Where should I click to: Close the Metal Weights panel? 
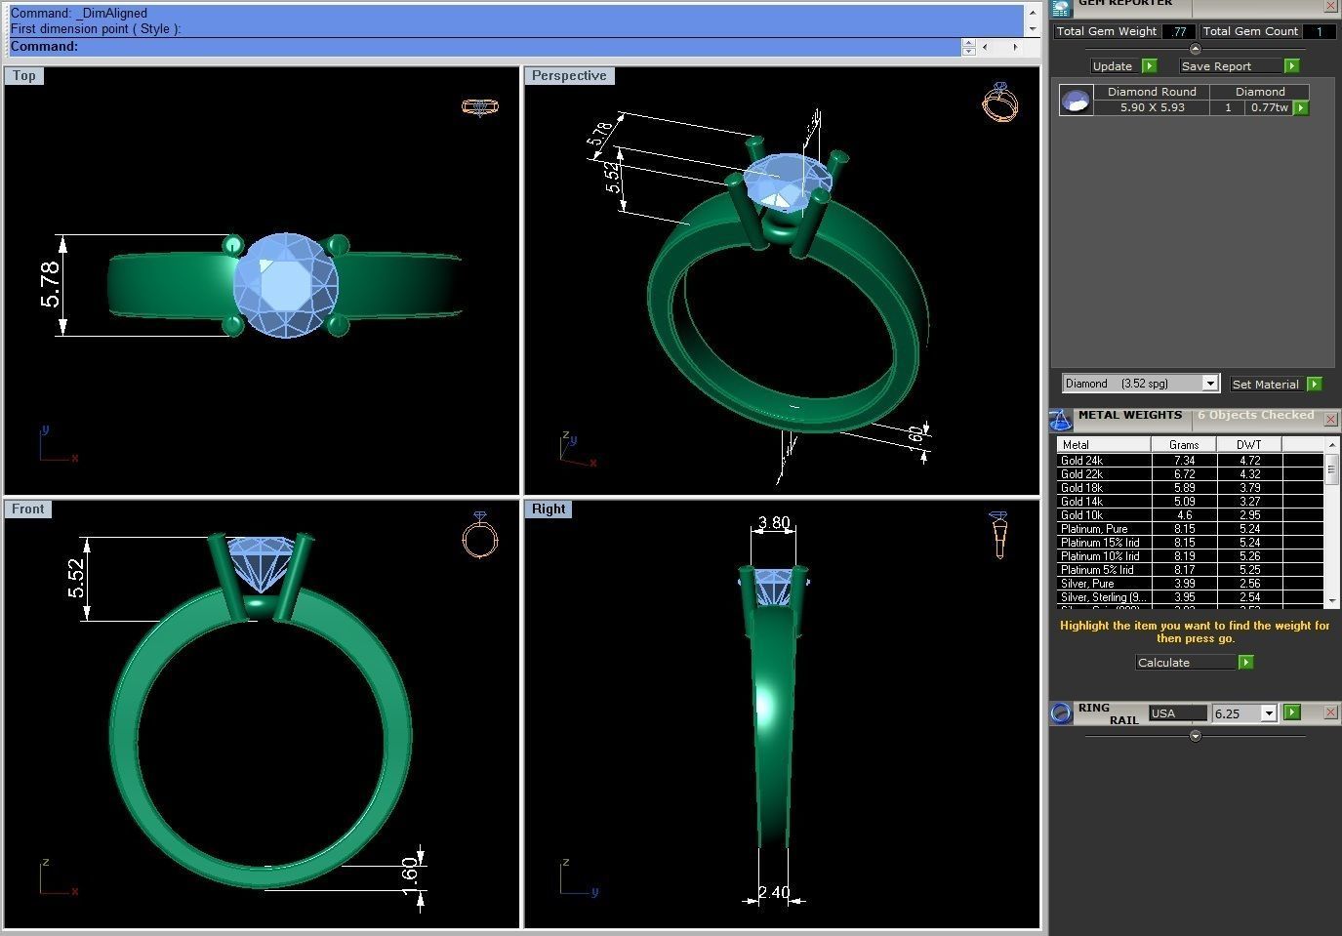pos(1330,419)
